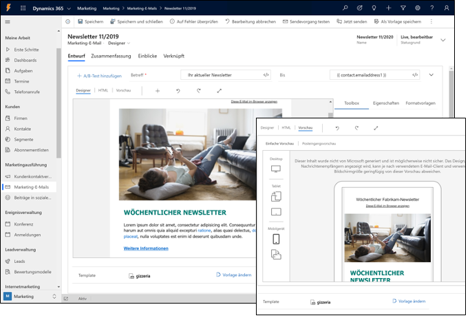Switch to Einblicke tab
Screen dimensions: 470x318
147,56
